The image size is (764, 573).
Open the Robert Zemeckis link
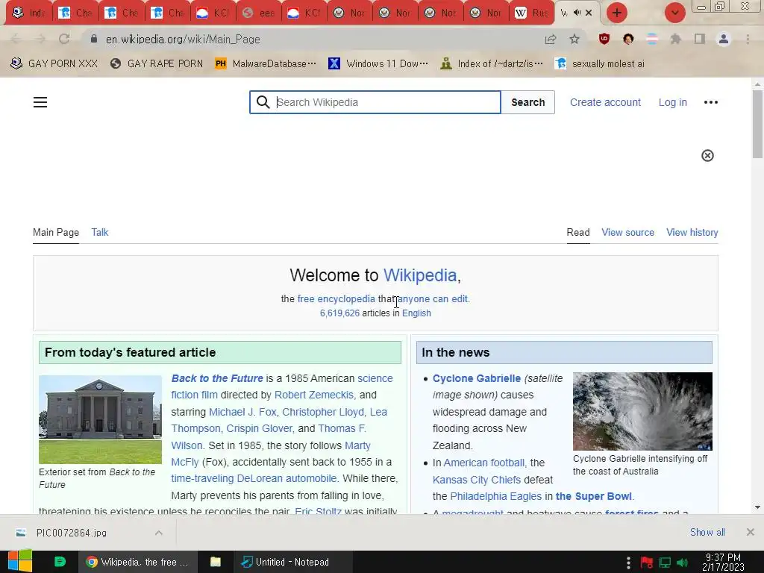pyautogui.click(x=314, y=395)
